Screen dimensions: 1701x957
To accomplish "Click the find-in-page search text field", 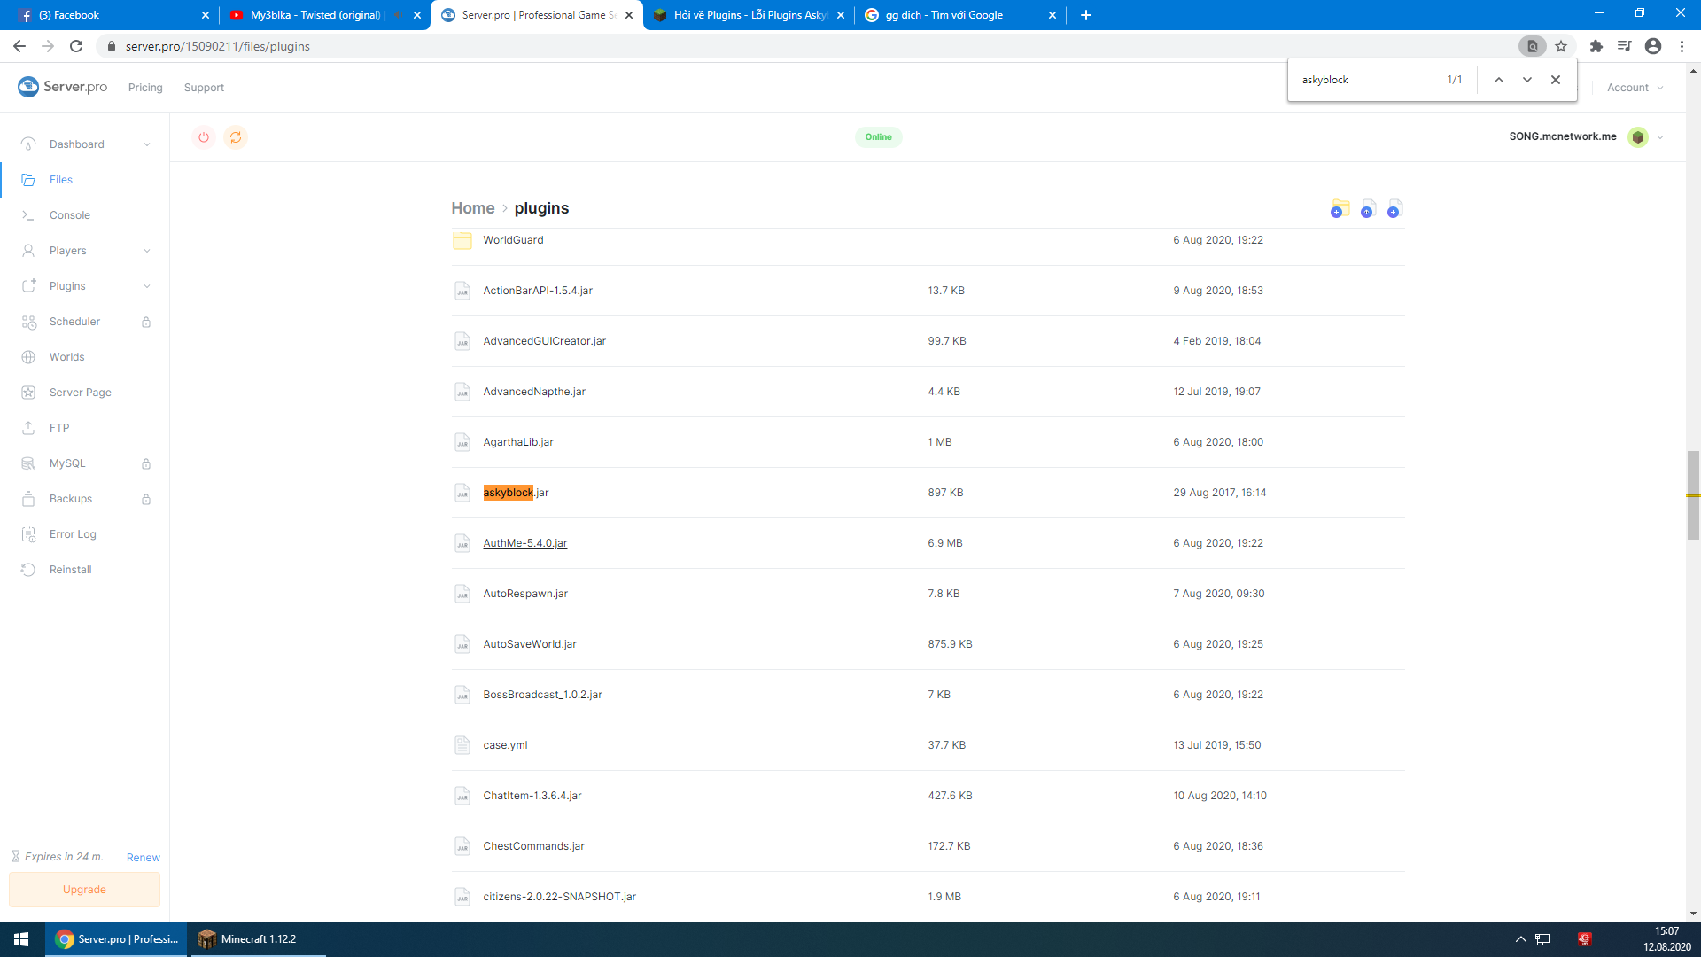I will [1364, 80].
